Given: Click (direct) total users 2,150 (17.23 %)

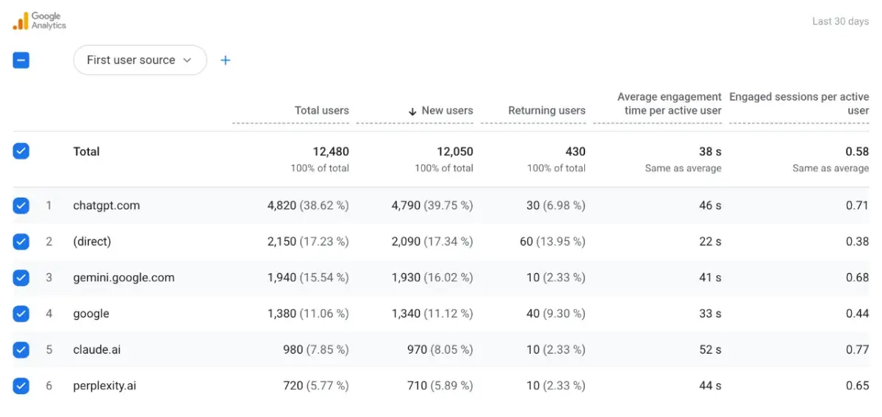Looking at the screenshot, I should (x=308, y=242).
